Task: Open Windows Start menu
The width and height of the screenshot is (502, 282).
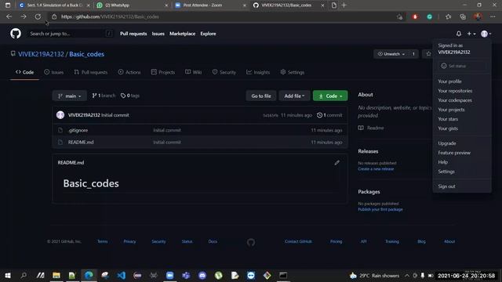Action: click(x=8, y=275)
